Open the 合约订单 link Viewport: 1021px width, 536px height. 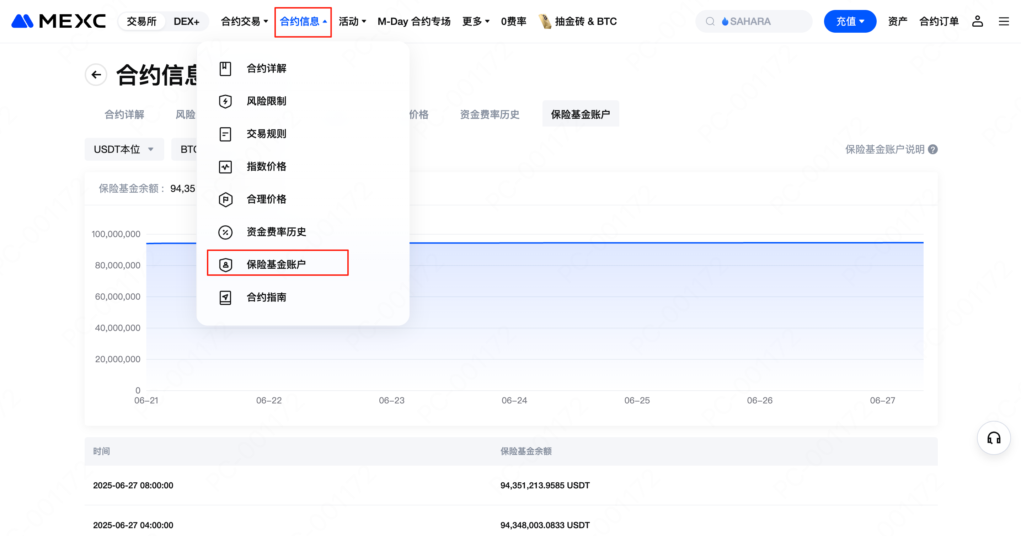(939, 21)
